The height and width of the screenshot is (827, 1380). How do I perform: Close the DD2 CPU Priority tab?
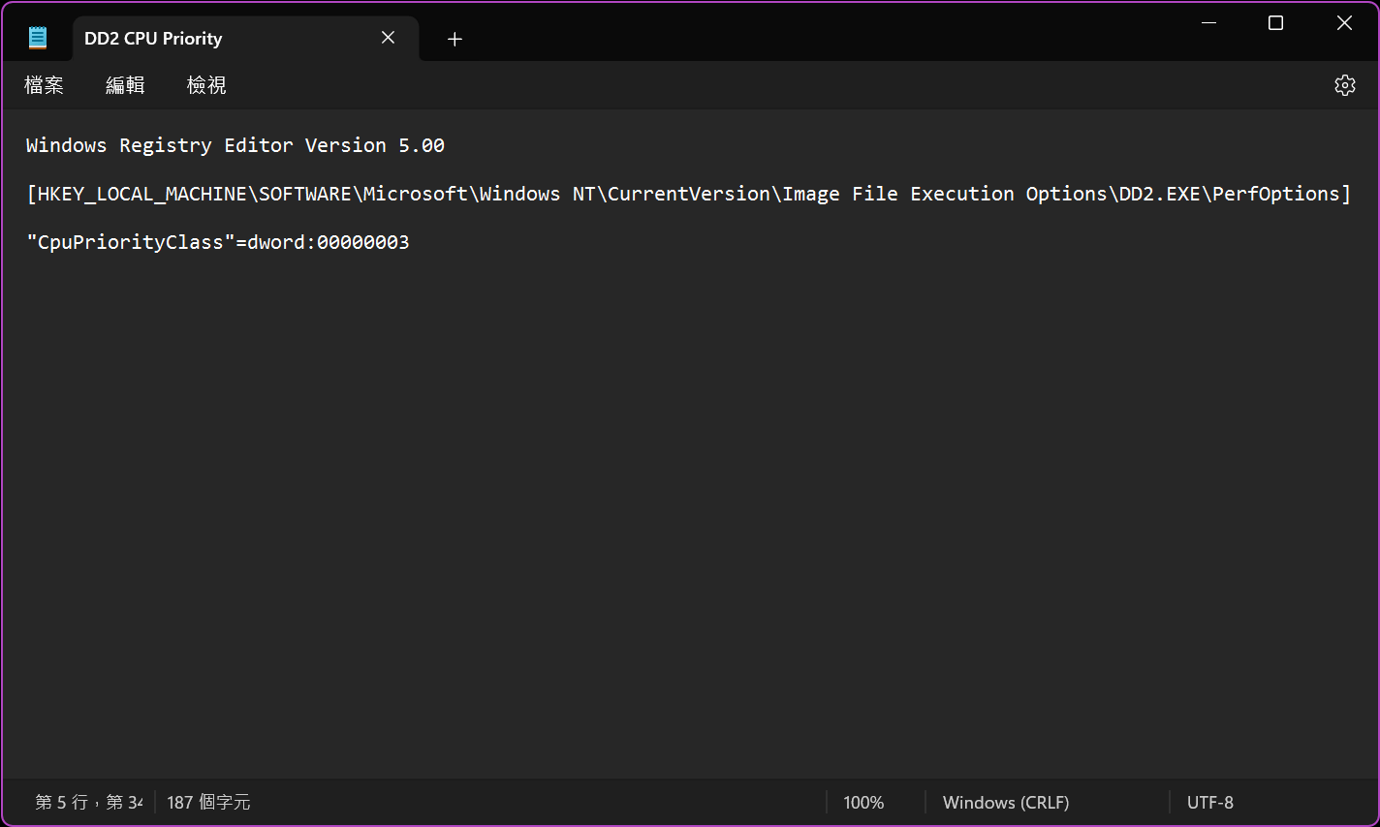tap(388, 38)
